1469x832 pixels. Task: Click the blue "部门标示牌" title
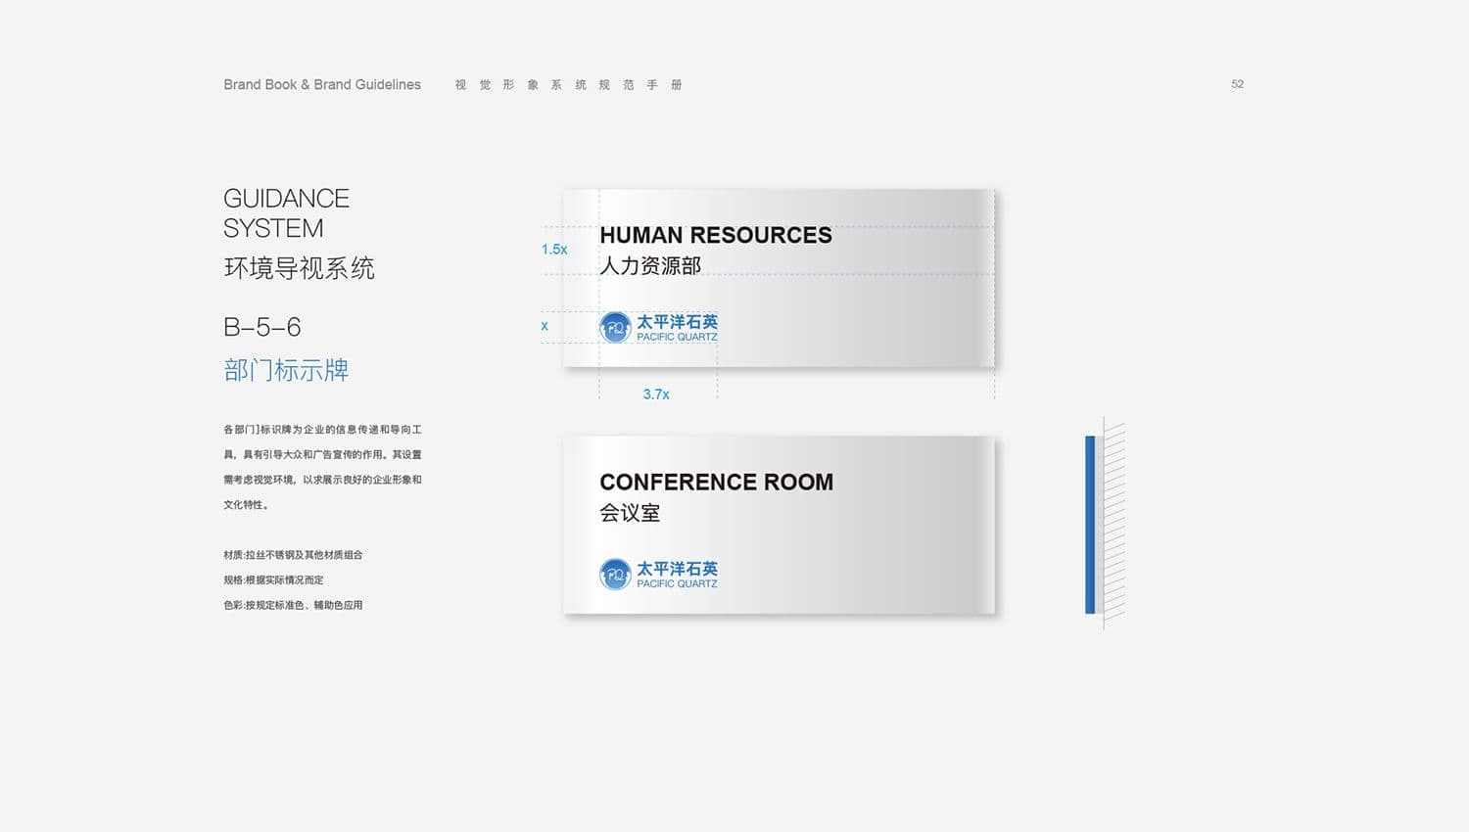pos(286,370)
